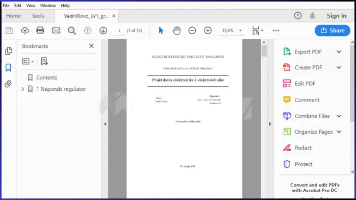
Task: Go to previous page arrow
Action: pos(87,31)
